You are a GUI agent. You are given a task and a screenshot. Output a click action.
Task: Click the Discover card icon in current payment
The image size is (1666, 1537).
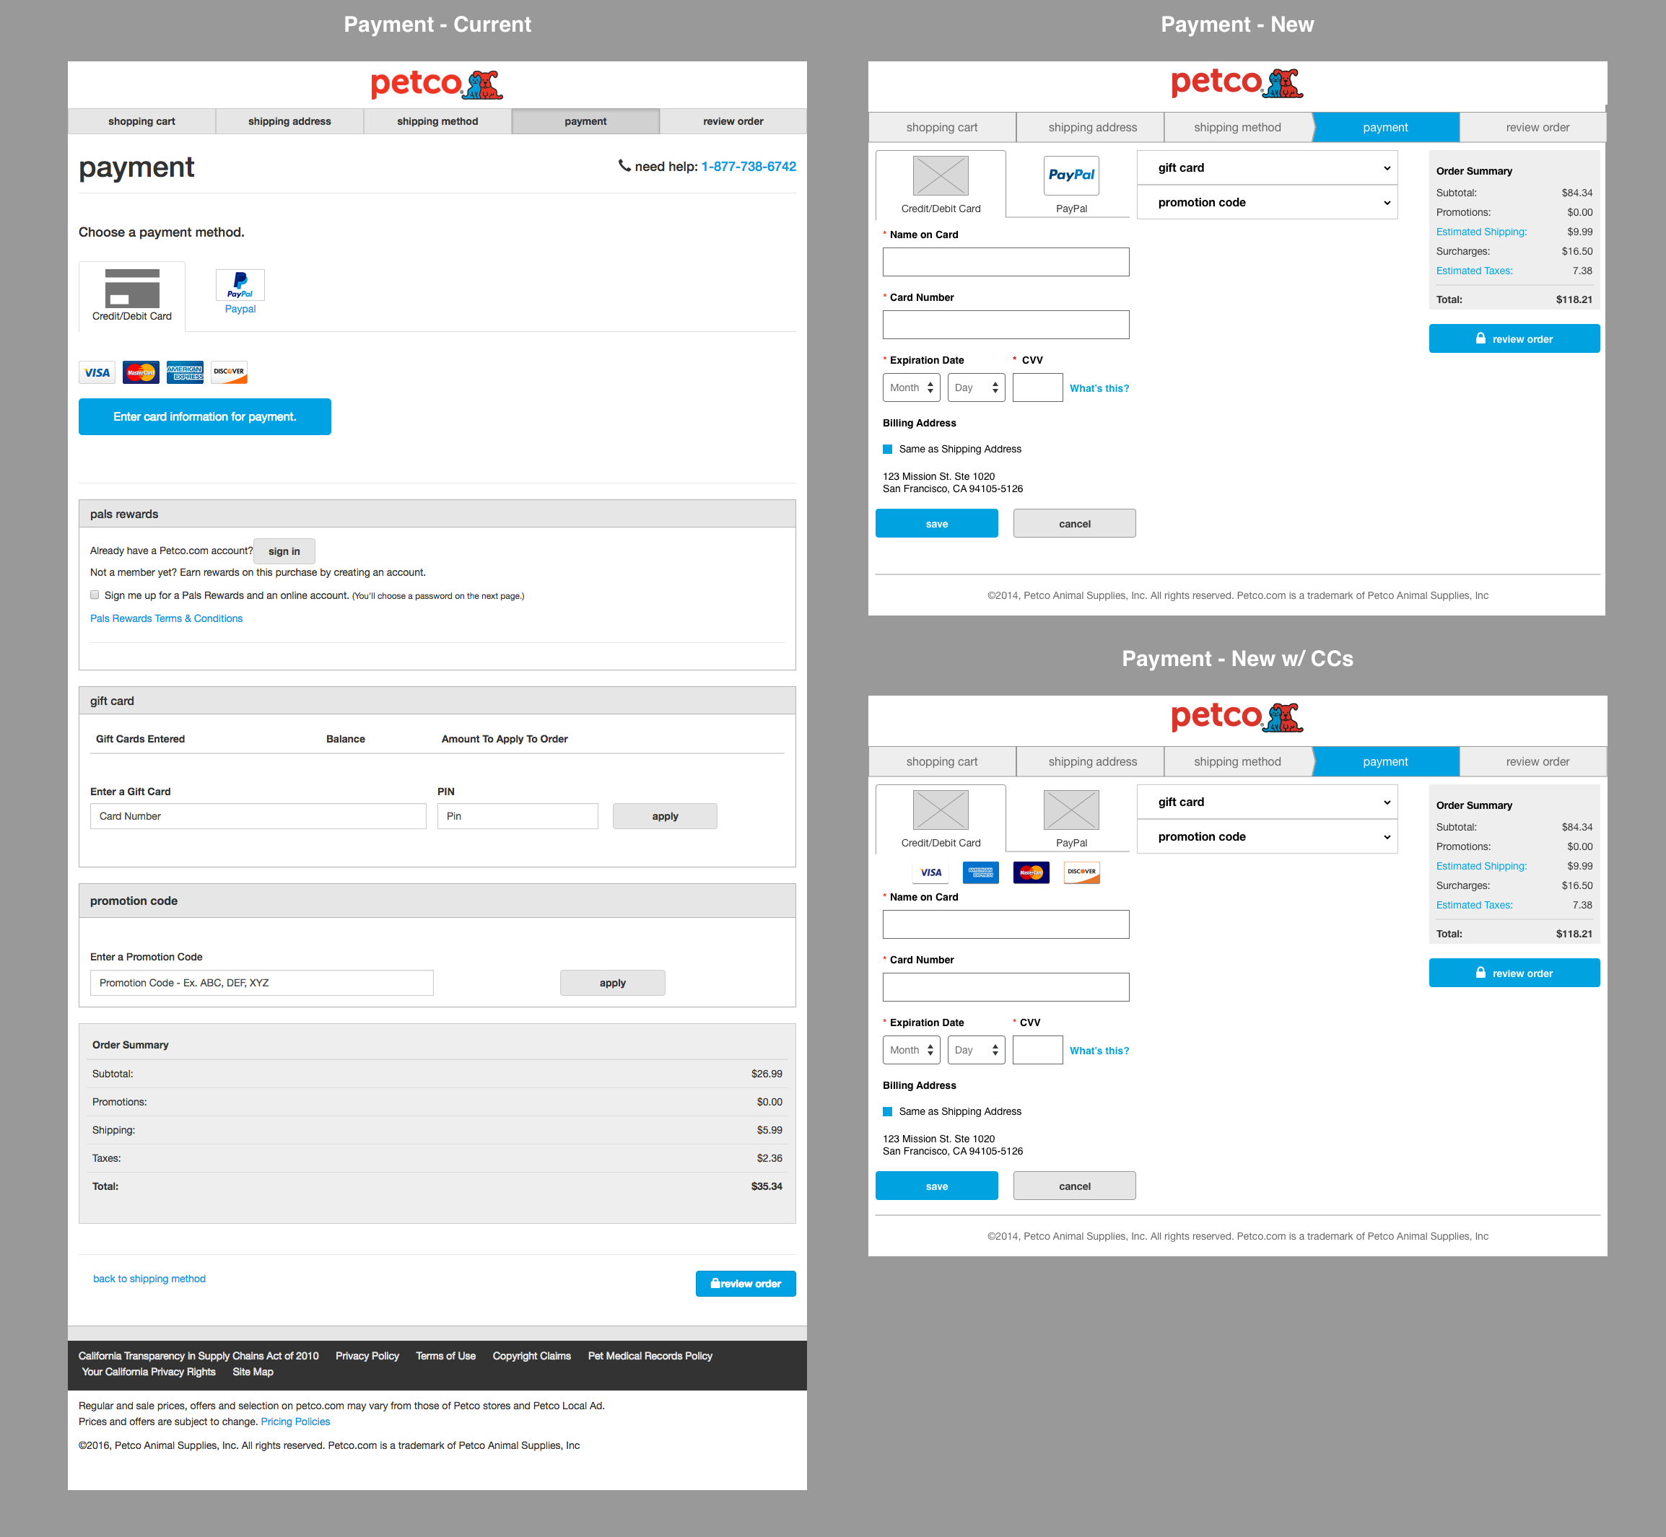click(229, 372)
